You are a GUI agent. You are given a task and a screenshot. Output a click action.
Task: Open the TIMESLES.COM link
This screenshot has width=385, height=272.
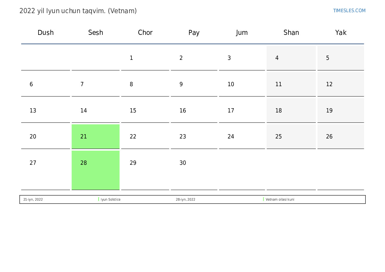[x=349, y=11]
